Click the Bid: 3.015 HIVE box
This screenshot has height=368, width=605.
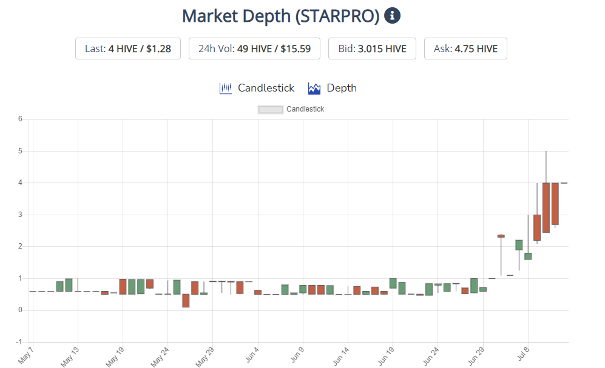372,49
